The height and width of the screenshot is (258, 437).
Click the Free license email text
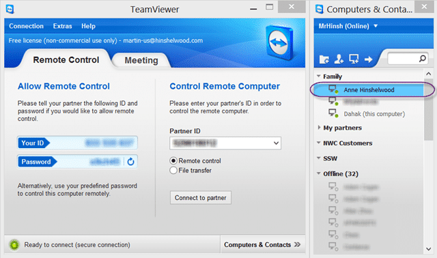click(163, 41)
